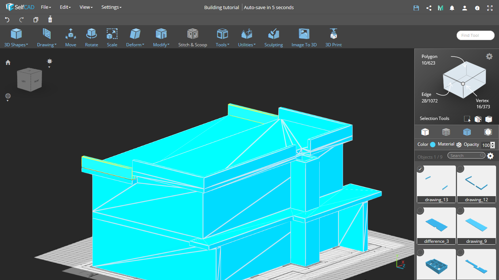Check drawing_12 object checkbox
The width and height of the screenshot is (499, 280).
pyautogui.click(x=461, y=169)
